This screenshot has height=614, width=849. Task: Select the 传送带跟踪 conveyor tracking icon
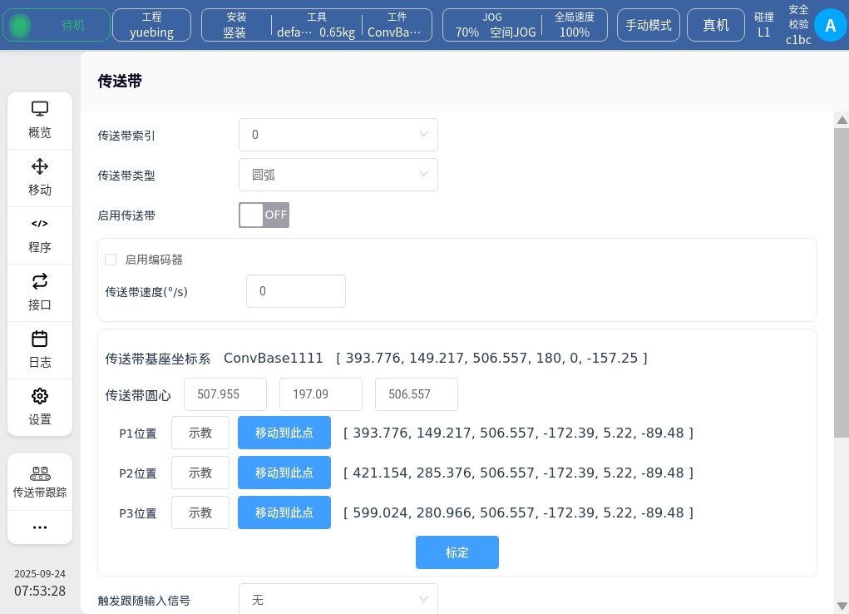(40, 473)
